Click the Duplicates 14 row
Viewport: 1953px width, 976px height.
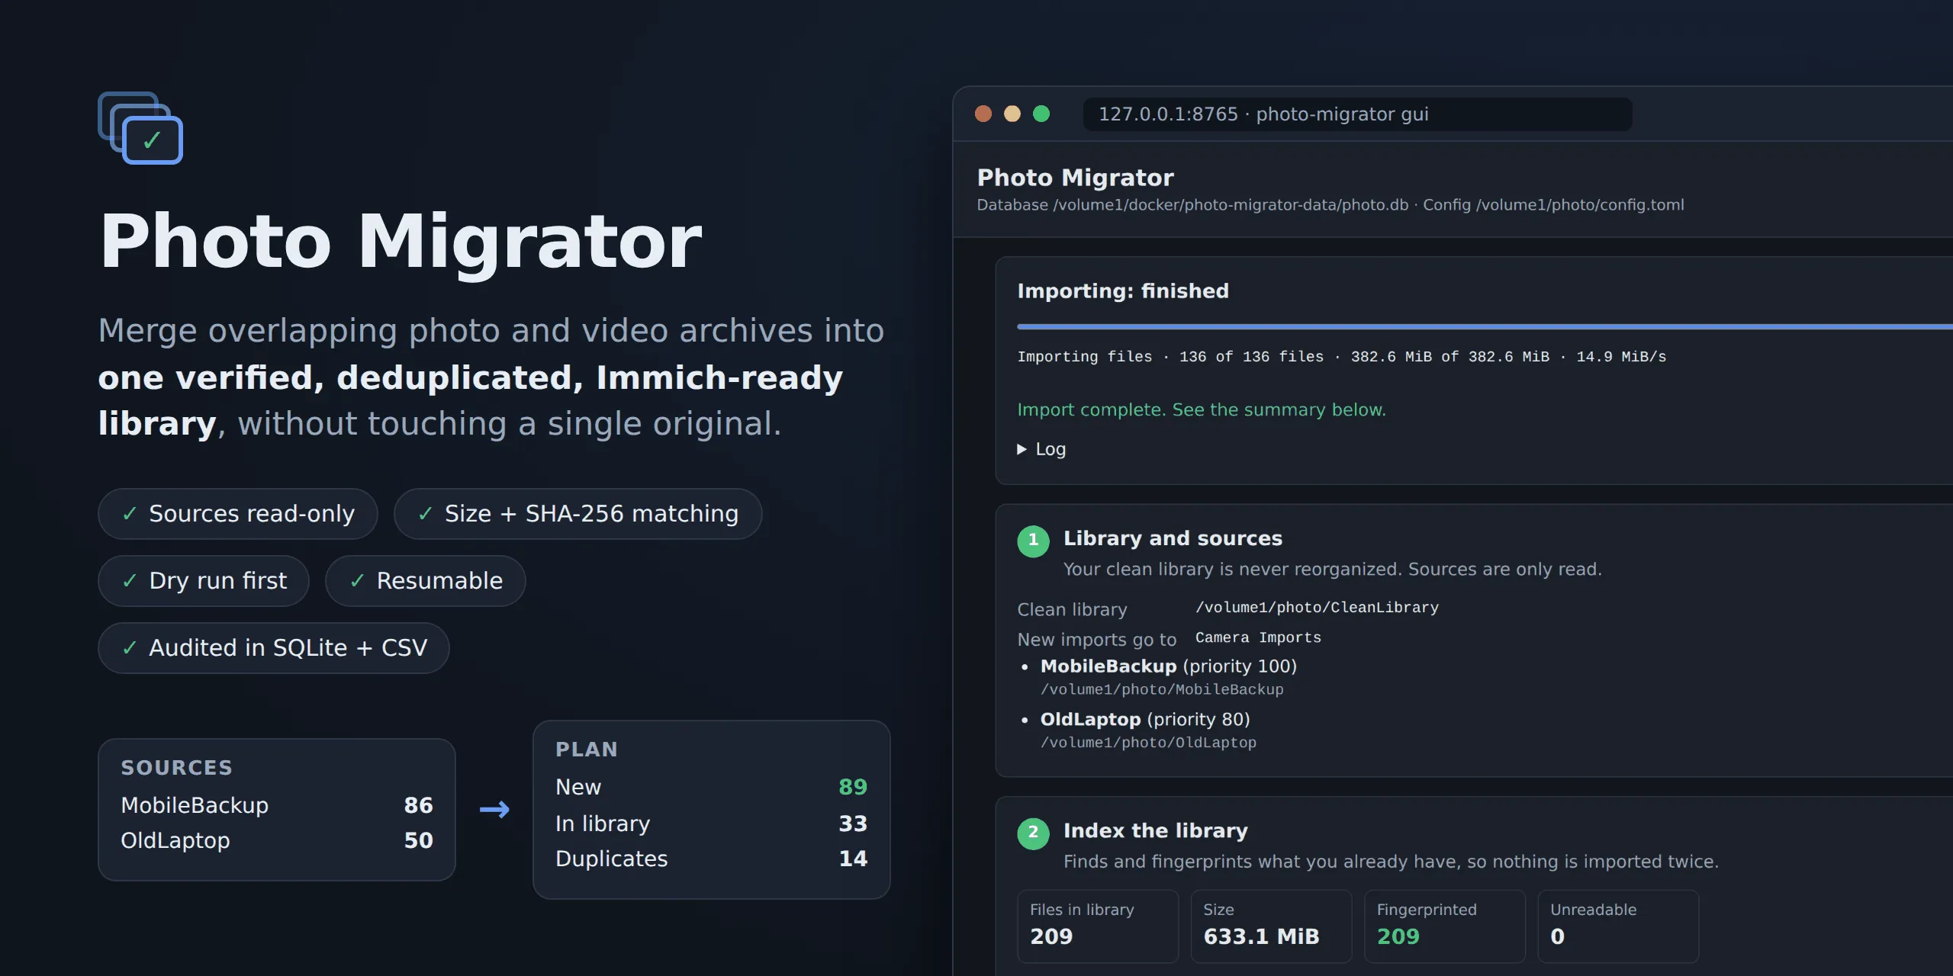[x=711, y=859]
